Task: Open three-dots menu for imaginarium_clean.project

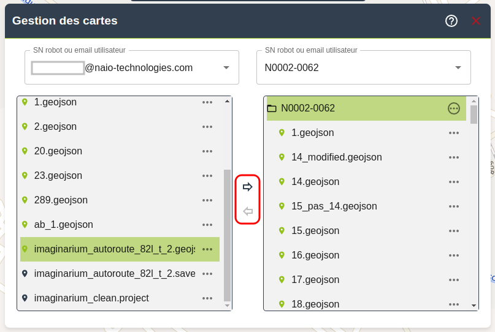Action: [207, 298]
